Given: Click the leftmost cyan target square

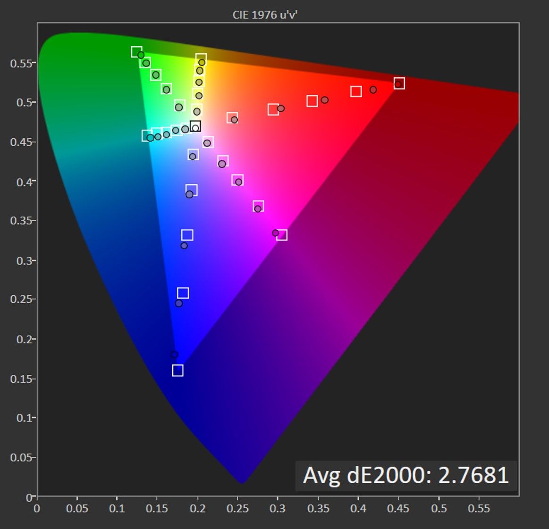Looking at the screenshot, I should (x=147, y=135).
